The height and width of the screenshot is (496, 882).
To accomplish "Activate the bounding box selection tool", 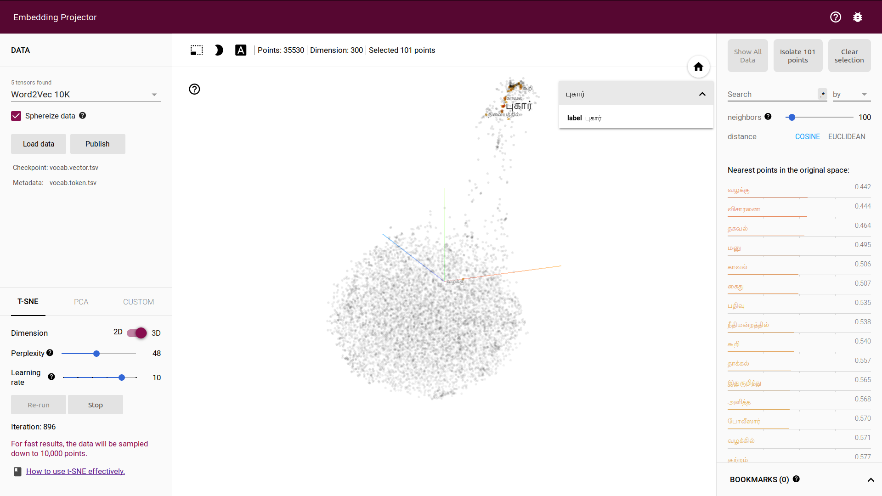I will 197,50.
